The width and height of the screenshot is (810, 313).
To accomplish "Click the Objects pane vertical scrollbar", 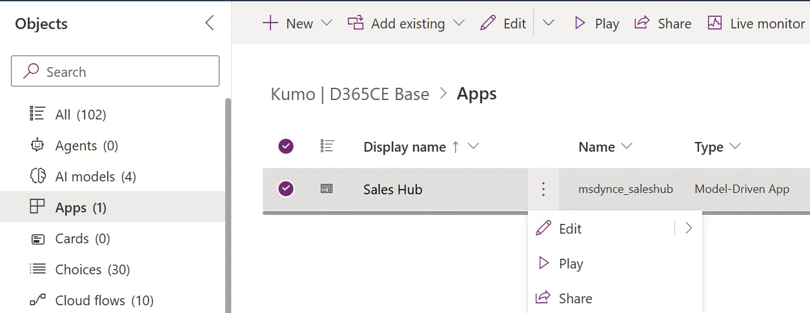I will [x=228, y=205].
